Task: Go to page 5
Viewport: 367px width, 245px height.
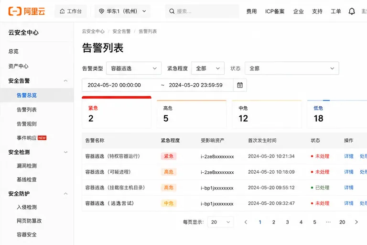Action: click(x=314, y=222)
